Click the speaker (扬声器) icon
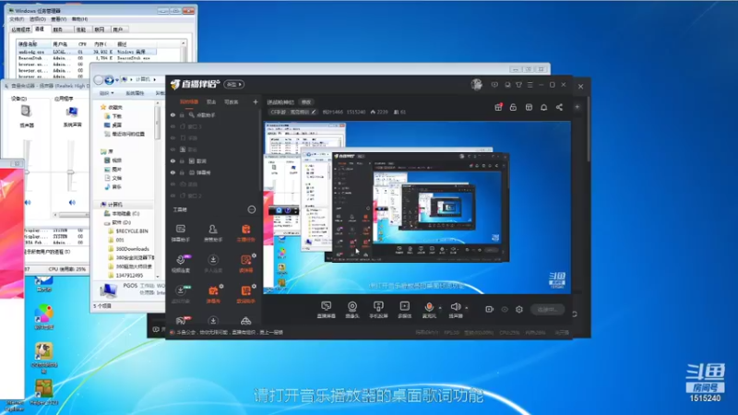Image resolution: width=738 pixels, height=415 pixels. [x=455, y=307]
